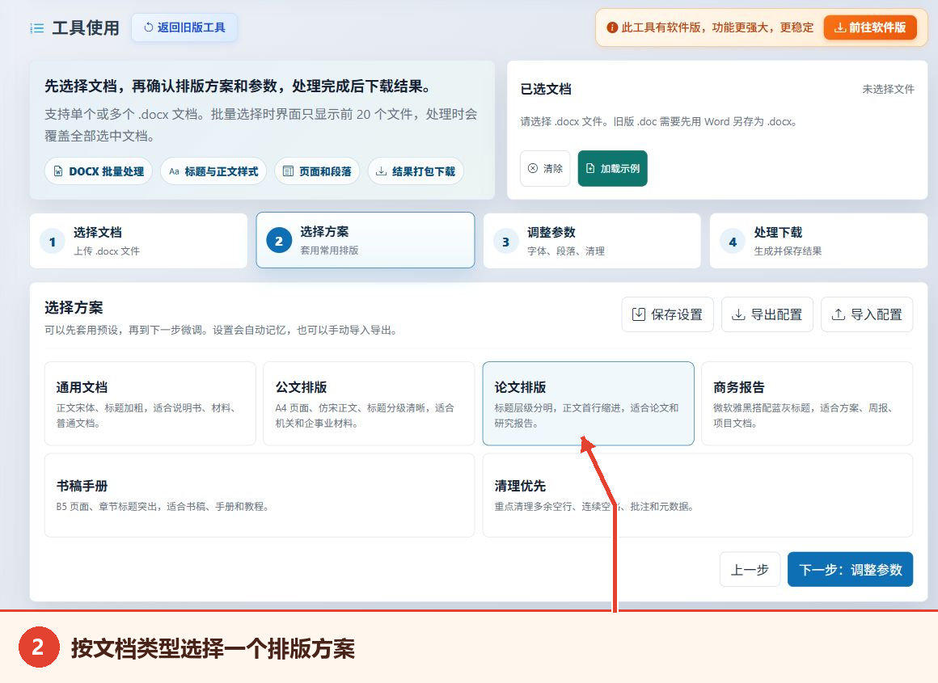Viewport: 938px width, 683px height.
Task: Choose the 公文排版 preset card
Action: click(x=369, y=403)
